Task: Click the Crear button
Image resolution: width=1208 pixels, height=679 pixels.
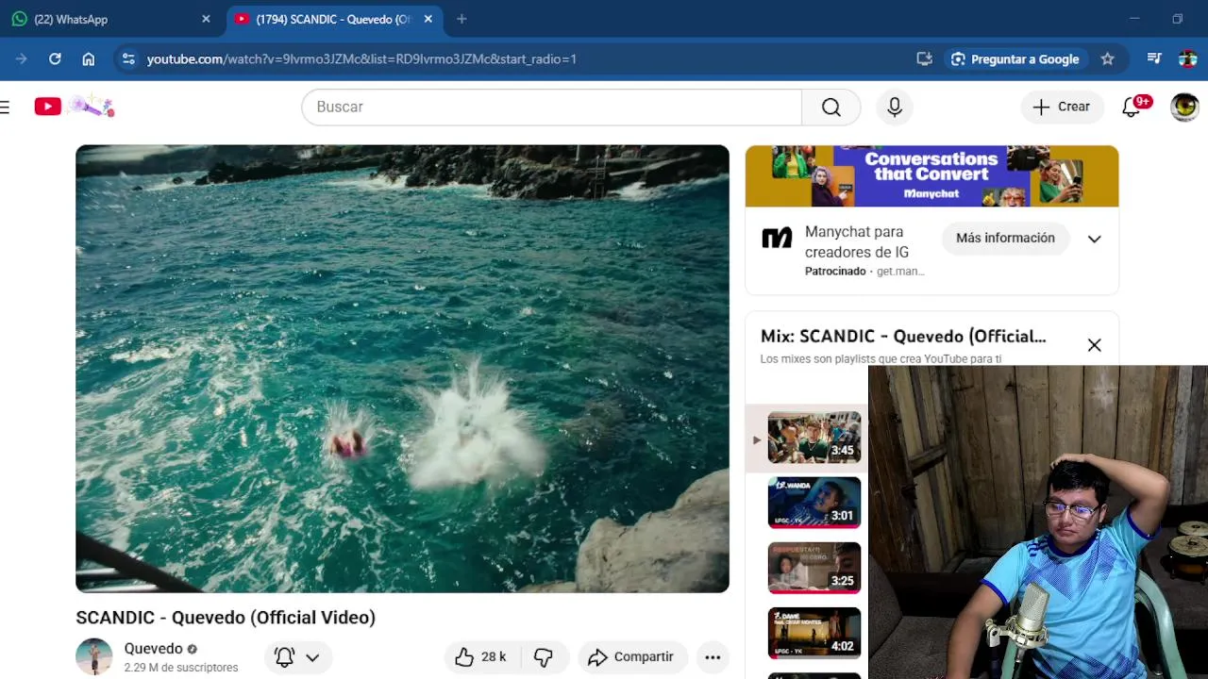Action: [x=1062, y=107]
